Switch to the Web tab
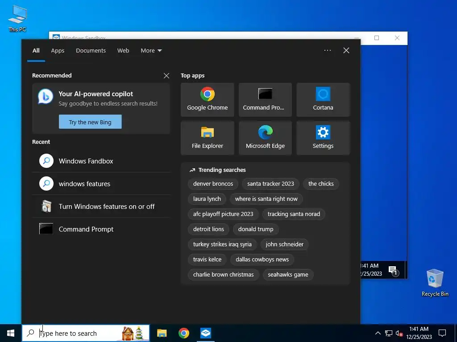Viewport: 457px width, 342px height. tap(123, 51)
